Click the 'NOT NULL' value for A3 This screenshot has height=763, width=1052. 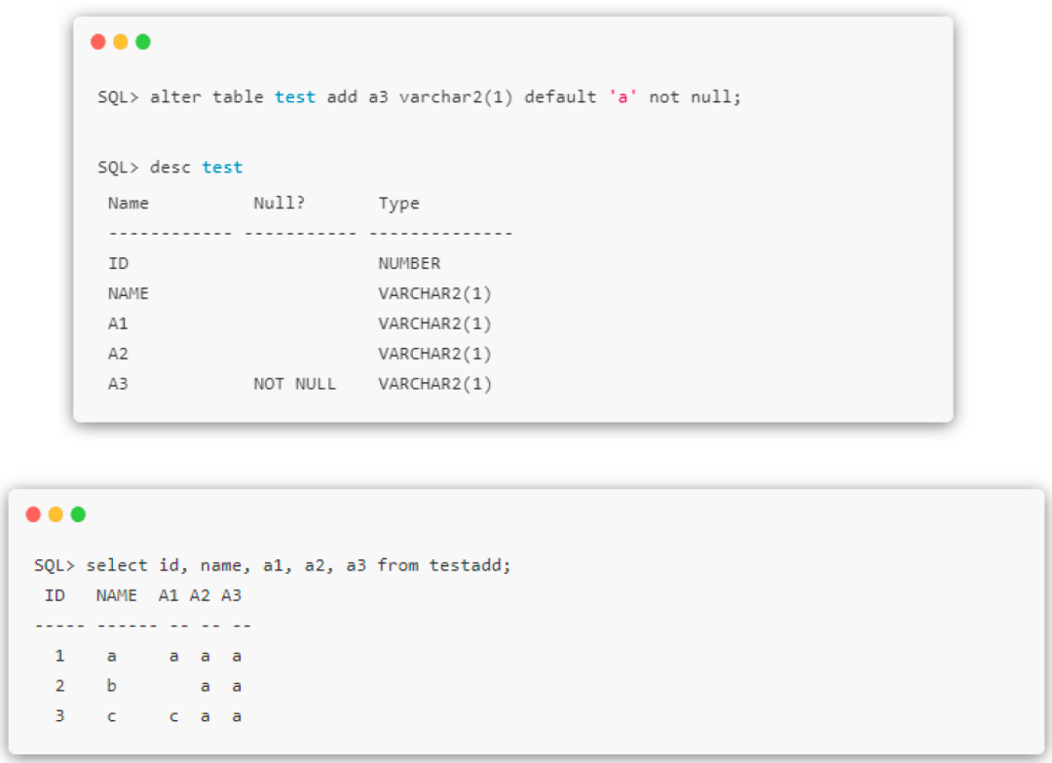(294, 384)
